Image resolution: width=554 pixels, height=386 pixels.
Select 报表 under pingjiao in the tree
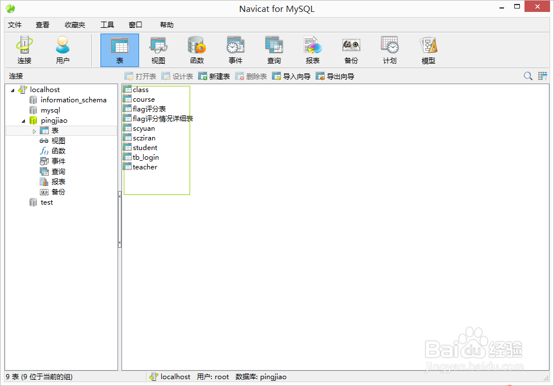tap(58, 182)
